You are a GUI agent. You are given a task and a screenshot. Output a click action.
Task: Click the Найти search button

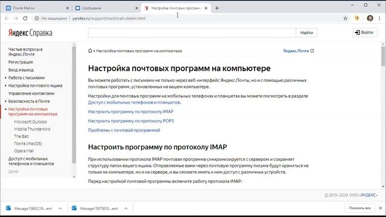(306, 33)
